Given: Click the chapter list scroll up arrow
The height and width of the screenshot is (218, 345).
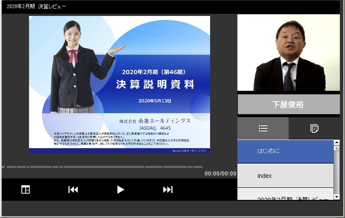Looking at the screenshot, I should 337,143.
